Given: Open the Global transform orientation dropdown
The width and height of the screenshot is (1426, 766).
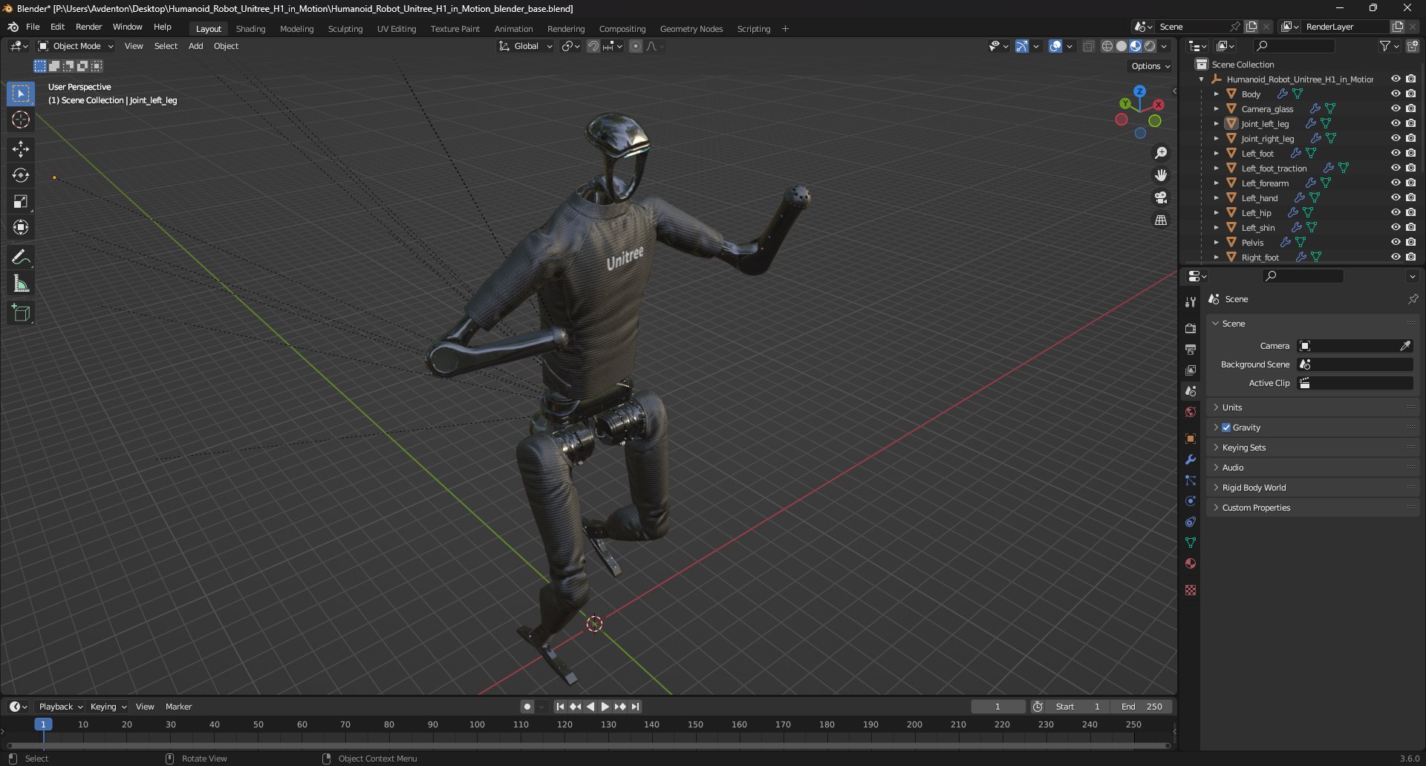Looking at the screenshot, I should [526, 46].
